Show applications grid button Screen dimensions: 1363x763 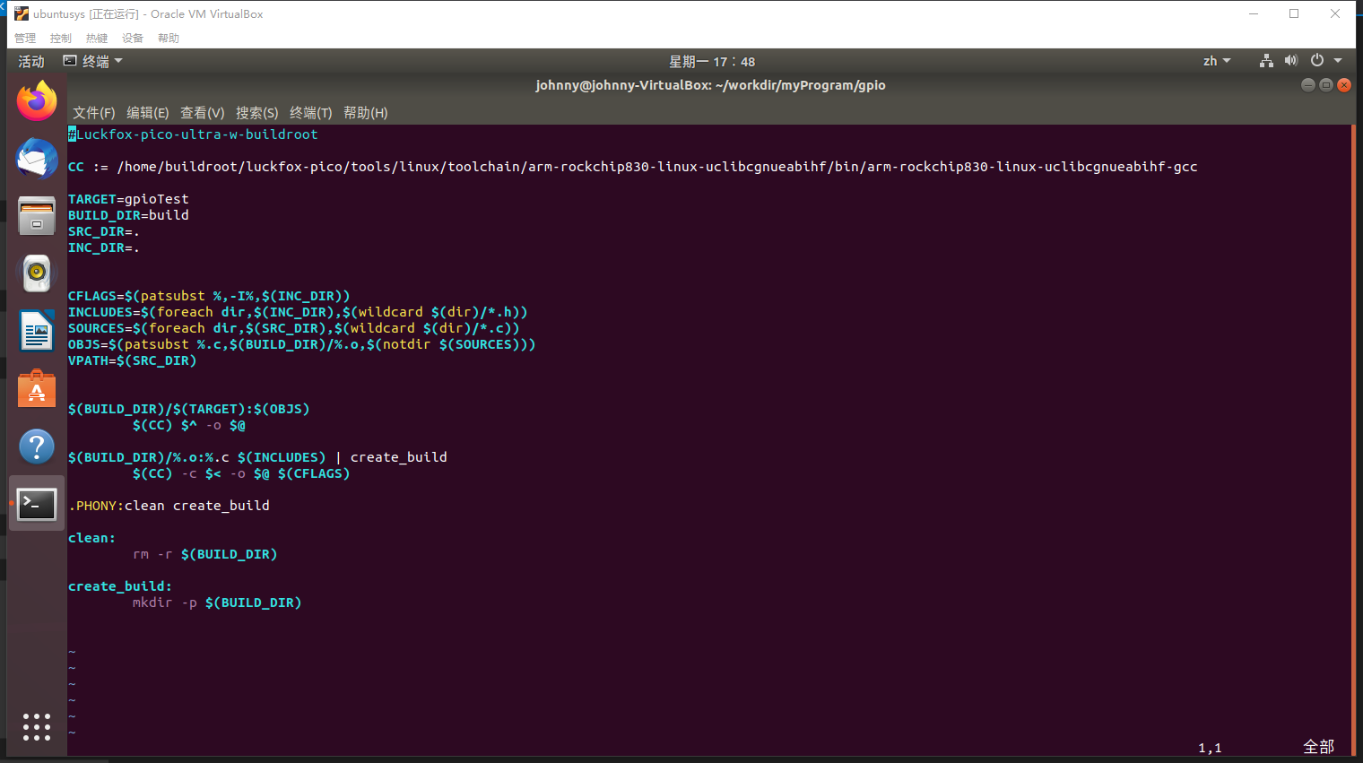click(37, 727)
